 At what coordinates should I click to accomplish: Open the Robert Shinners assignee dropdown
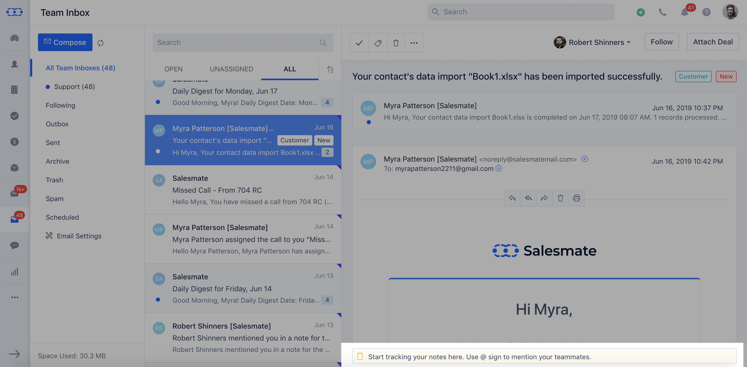[592, 42]
